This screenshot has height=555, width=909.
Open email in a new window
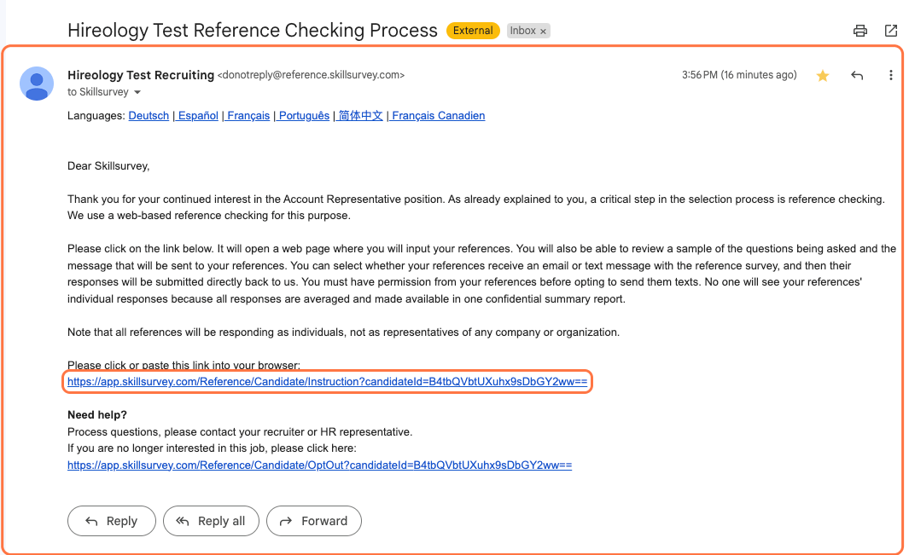point(891,30)
